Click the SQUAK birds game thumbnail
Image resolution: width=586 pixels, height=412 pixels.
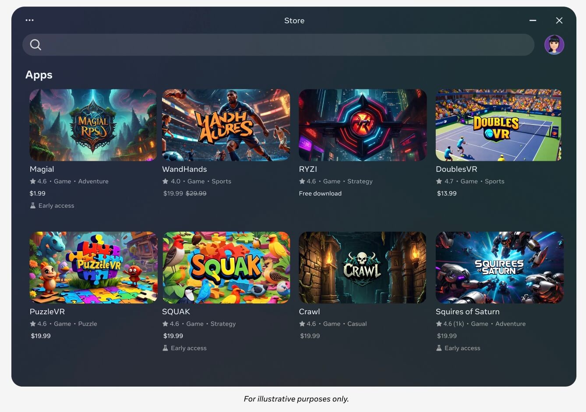(x=226, y=267)
